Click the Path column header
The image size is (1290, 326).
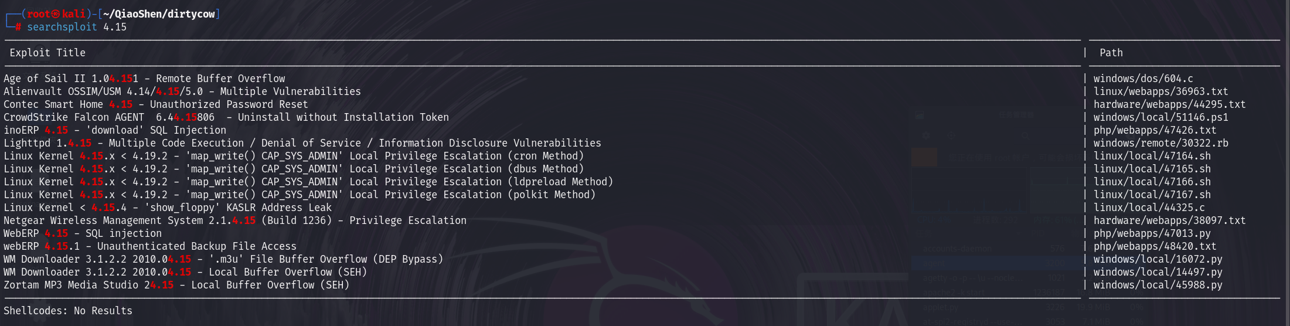pos(1111,53)
